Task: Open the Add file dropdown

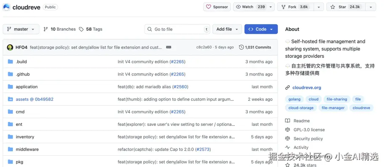Action: point(227,29)
